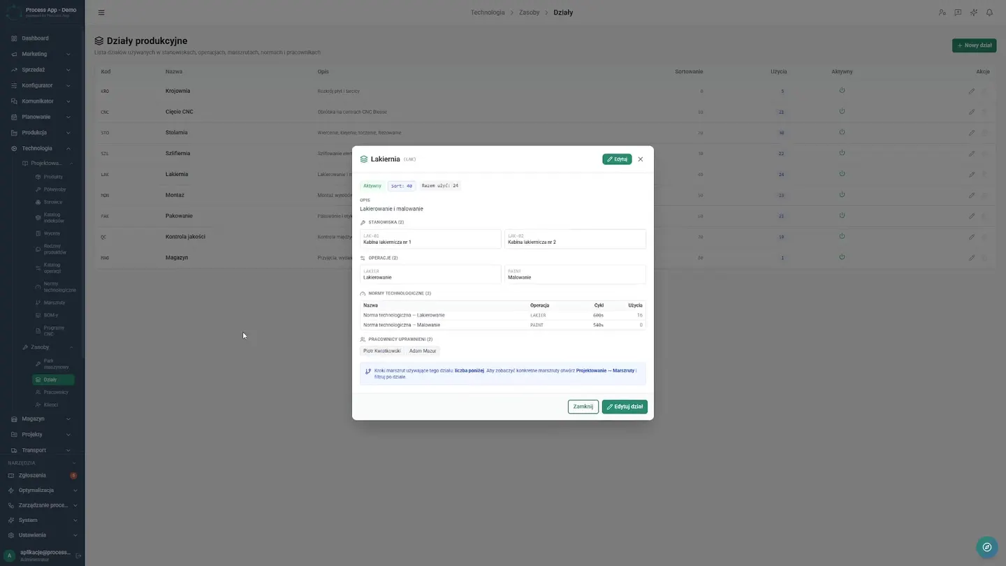
Task: Click the pencil edit icon for Kontrola jakości row
Action: 972,237
